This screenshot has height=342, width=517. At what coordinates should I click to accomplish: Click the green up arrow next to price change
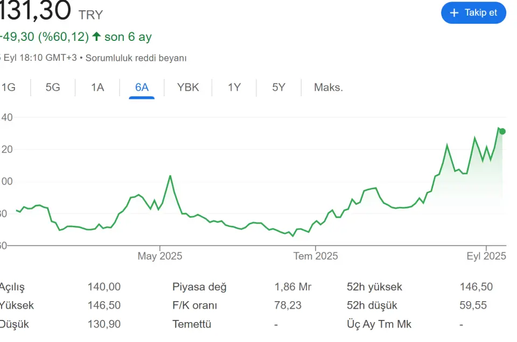[96, 37]
